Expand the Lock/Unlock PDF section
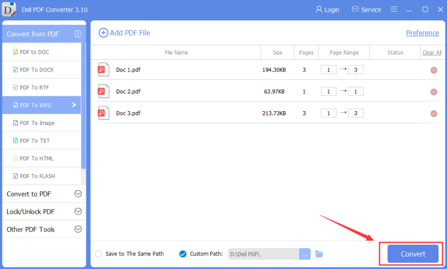Viewport: 447px width, 269px height. 78,212
